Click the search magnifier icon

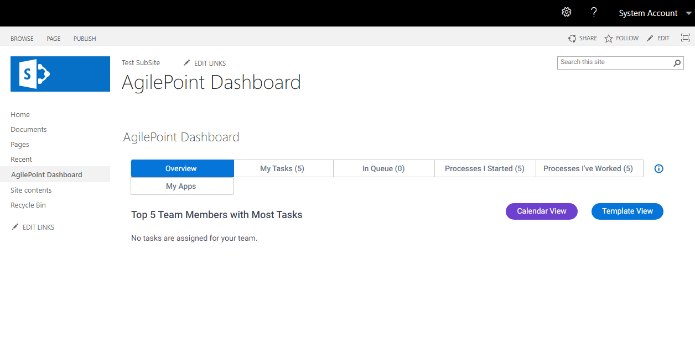[677, 63]
